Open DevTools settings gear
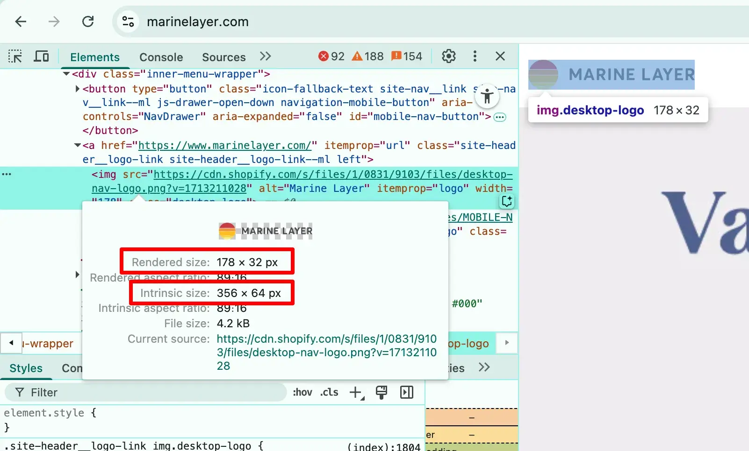 pos(449,56)
